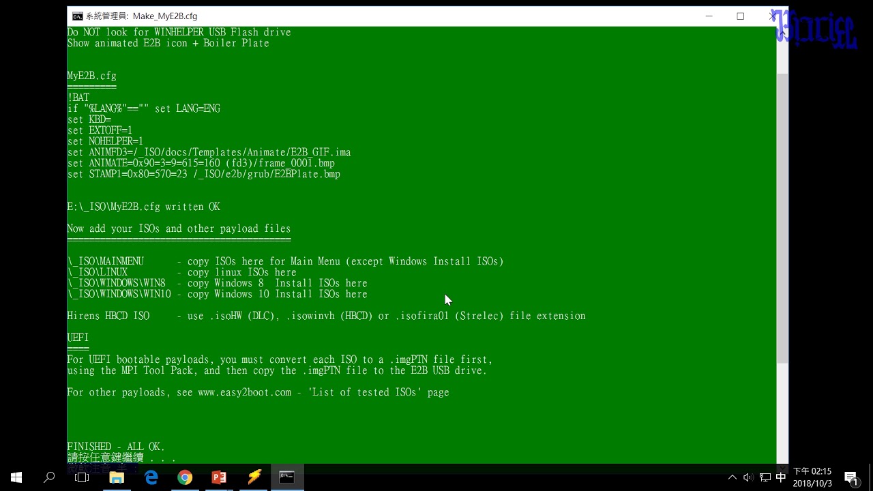Screen dimensions: 873x491
Task: Click the '!BAT' line
Action: 78,98
